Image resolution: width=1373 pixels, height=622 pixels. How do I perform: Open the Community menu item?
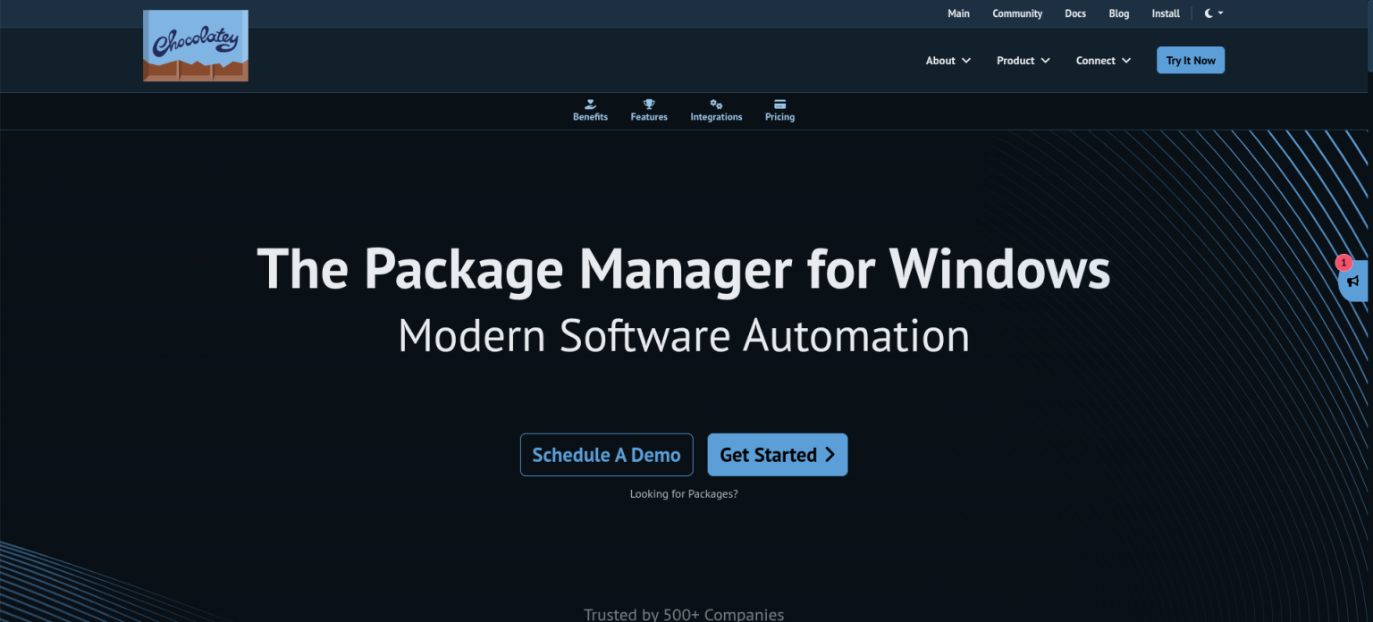click(x=1017, y=13)
